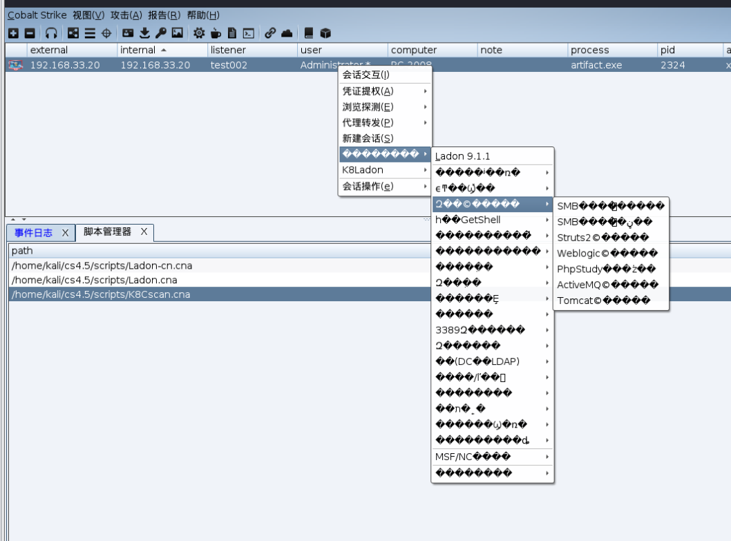Screen dimensions: 731x541
Task: Click the chain link host file icon
Action: (x=270, y=33)
